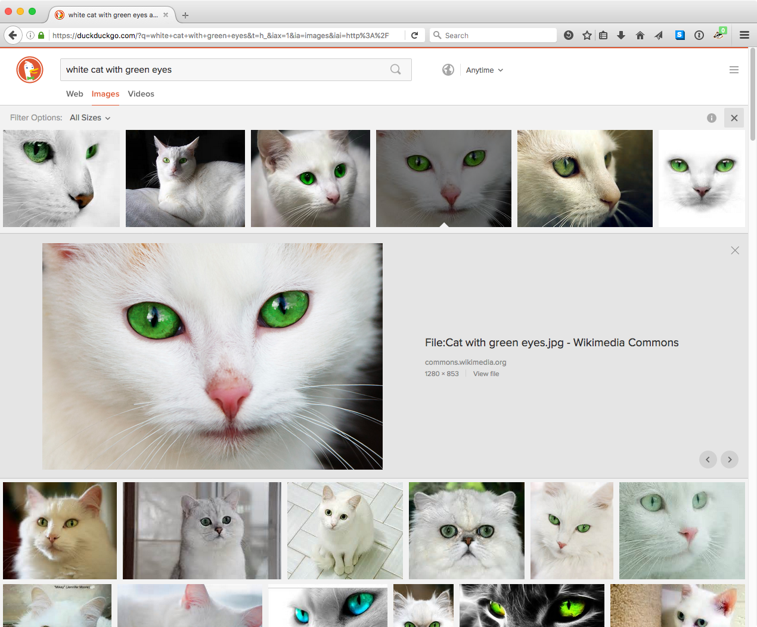Image resolution: width=757 pixels, height=627 pixels.
Task: Bookmark this page with the star icon
Action: pos(587,35)
